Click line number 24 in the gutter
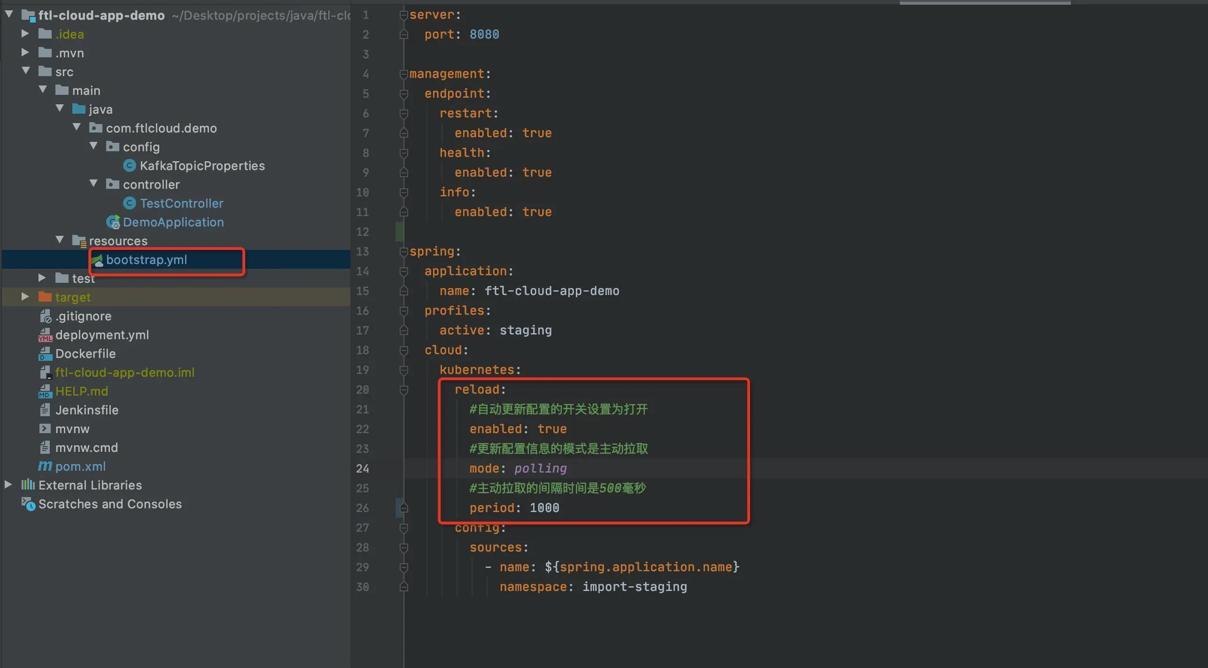1208x668 pixels. point(362,468)
